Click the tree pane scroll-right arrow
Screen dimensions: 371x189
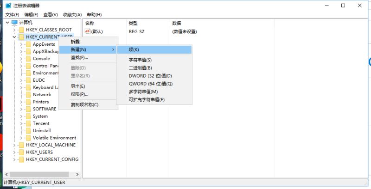(x=77, y=174)
